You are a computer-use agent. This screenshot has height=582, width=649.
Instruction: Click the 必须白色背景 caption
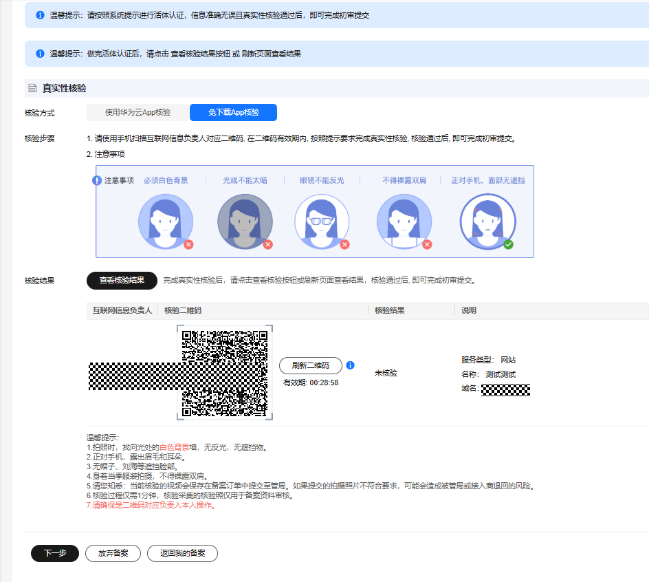(x=166, y=181)
